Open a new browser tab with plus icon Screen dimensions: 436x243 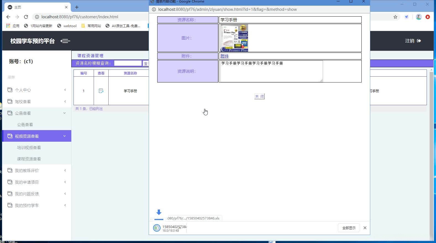77,7
